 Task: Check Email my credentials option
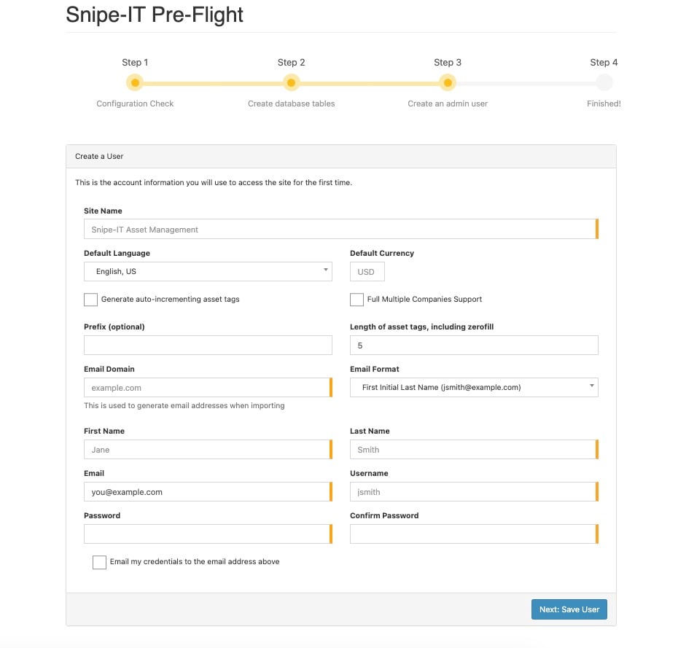tap(99, 562)
